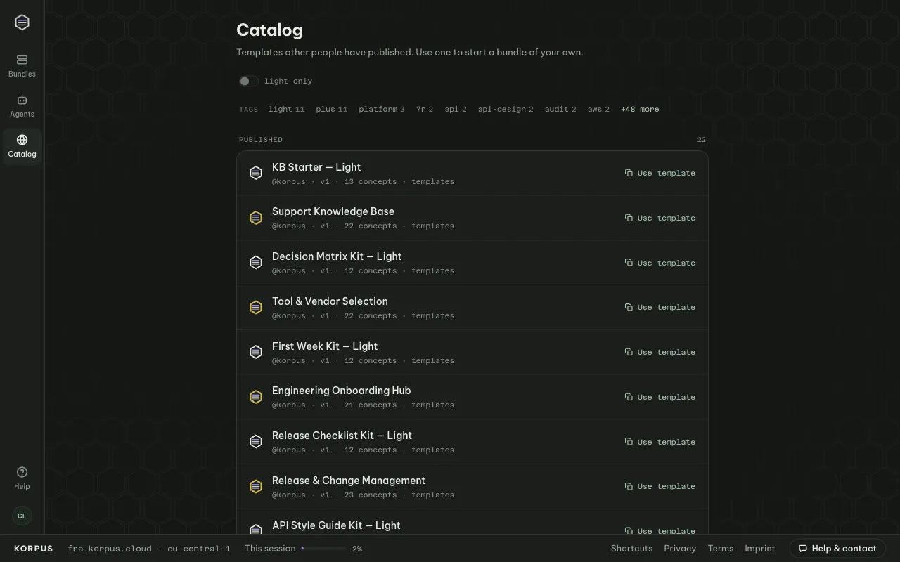Open the Release Checklist Kit — Light title
Viewport: 900px width, 562px height.
(x=342, y=436)
